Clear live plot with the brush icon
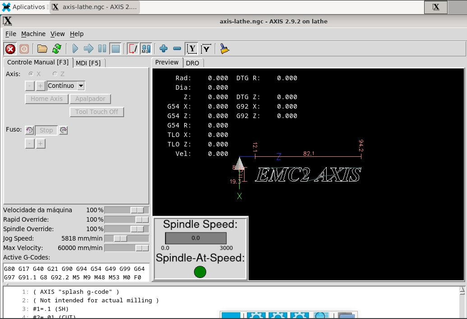 coord(225,49)
